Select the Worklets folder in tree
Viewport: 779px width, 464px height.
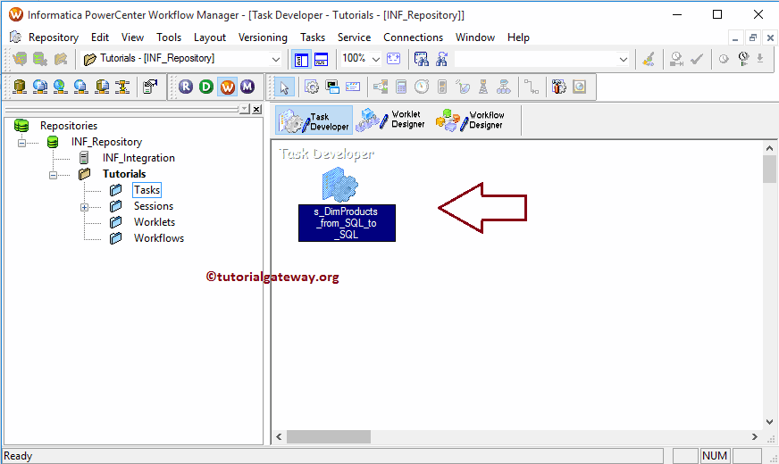(155, 222)
